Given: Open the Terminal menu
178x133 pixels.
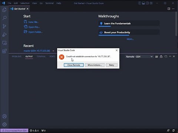Looking at the screenshot, I should [x=49, y=3].
